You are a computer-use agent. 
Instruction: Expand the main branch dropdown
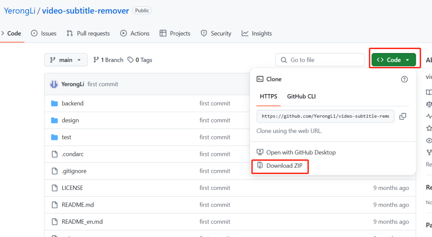click(66, 60)
